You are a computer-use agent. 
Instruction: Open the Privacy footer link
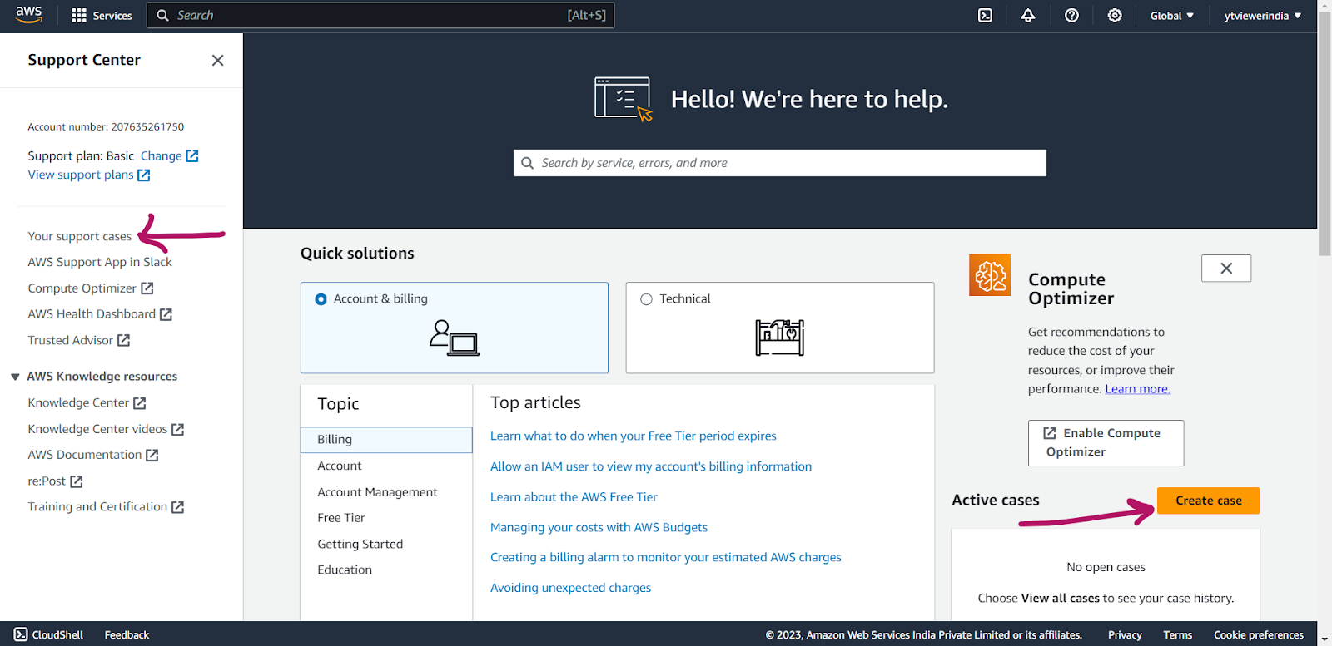(1125, 634)
